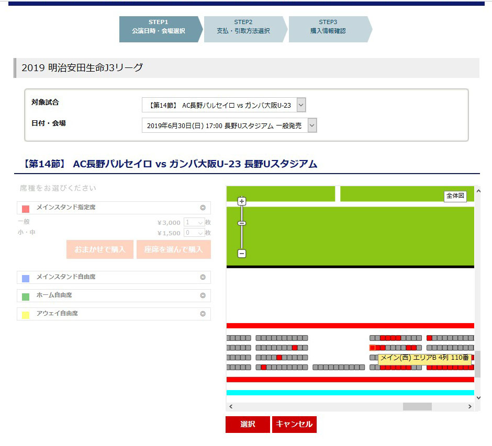Click the yellow swatch of アウェイ自由席
Viewport: 492px width, 446px height.
click(26, 315)
